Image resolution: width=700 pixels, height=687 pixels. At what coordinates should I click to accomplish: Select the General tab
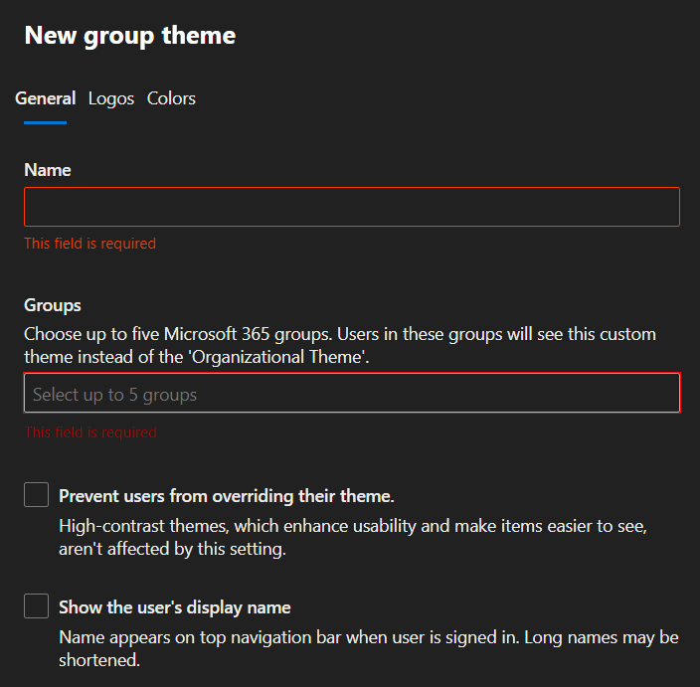click(46, 98)
